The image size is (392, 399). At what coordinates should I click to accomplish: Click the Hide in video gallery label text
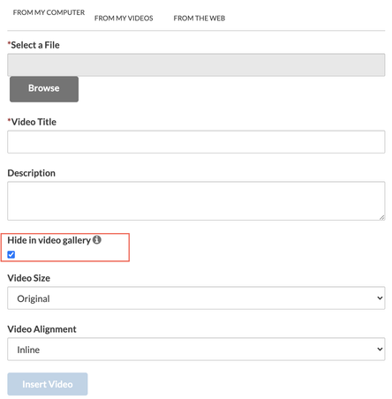(x=49, y=240)
